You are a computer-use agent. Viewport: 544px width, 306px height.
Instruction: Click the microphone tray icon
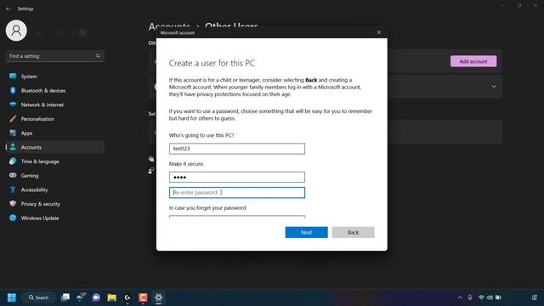point(470,297)
